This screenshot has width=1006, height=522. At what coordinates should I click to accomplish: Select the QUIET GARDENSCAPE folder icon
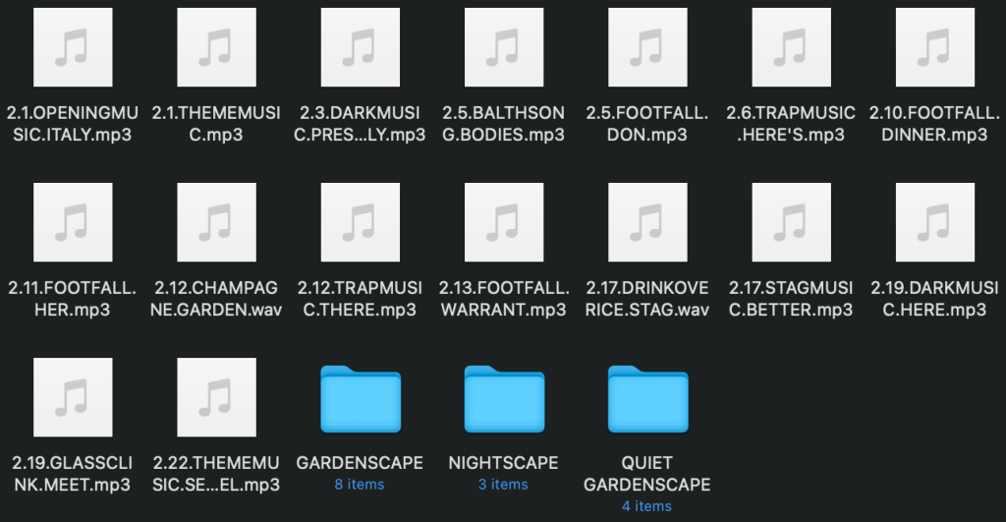pyautogui.click(x=646, y=398)
